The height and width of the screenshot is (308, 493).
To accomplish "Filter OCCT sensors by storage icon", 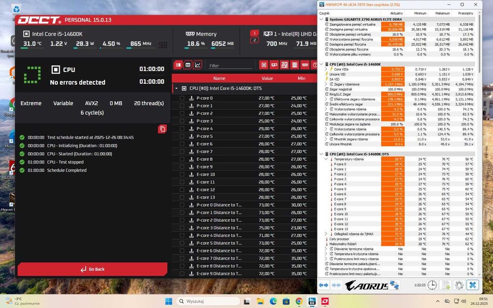I will (295, 65).
